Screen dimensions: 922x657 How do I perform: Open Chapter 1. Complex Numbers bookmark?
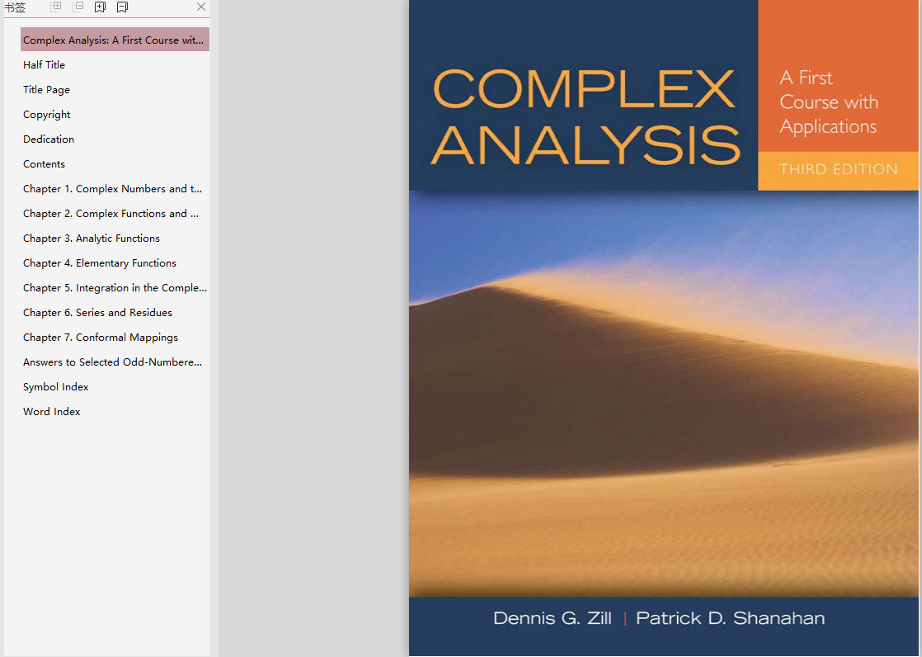pyautogui.click(x=112, y=188)
